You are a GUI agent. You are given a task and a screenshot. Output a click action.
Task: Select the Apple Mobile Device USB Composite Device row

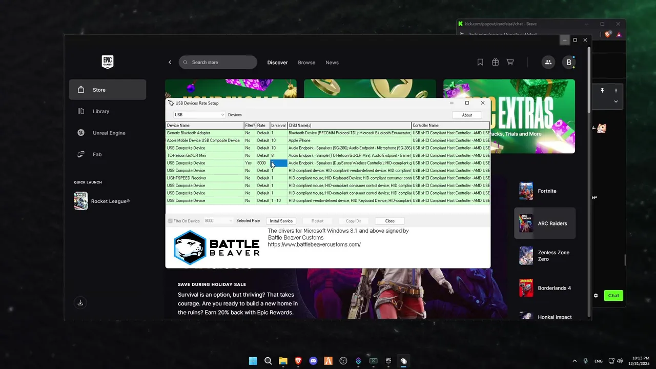[328, 140]
